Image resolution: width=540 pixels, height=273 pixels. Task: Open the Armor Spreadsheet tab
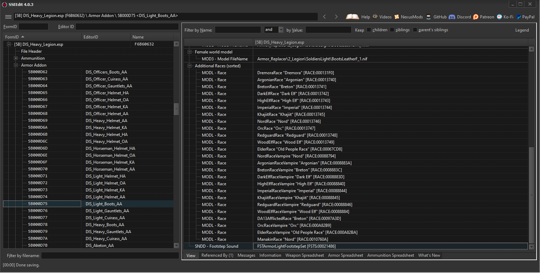click(345, 255)
